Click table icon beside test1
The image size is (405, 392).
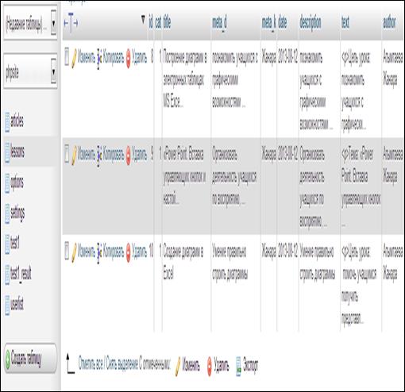pos(7,244)
